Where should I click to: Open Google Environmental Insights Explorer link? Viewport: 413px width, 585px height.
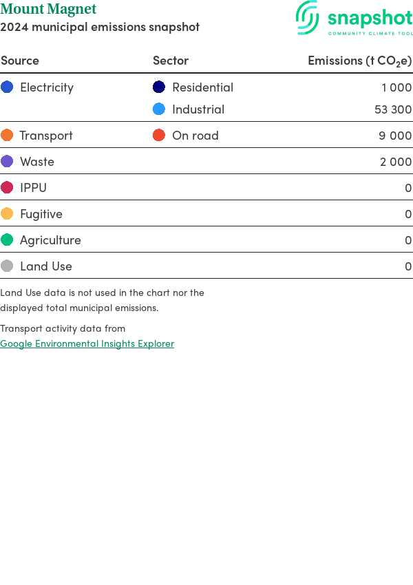(87, 343)
